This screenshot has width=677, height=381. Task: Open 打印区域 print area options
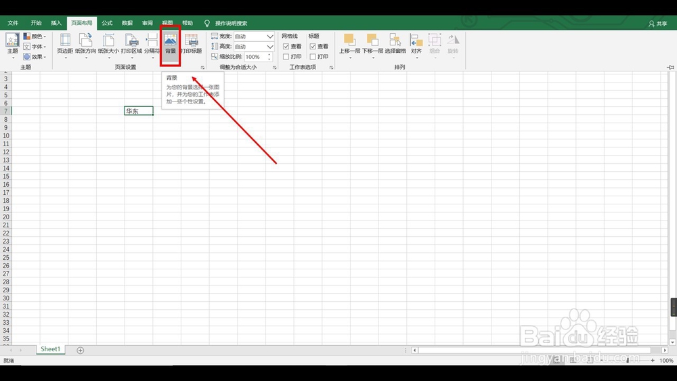coord(132,45)
